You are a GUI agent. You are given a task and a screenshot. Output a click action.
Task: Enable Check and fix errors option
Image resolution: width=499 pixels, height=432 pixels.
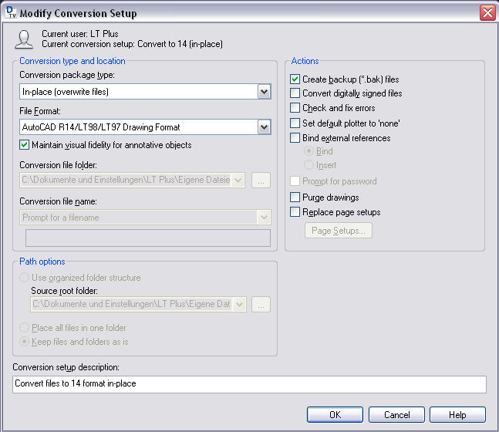(x=295, y=108)
